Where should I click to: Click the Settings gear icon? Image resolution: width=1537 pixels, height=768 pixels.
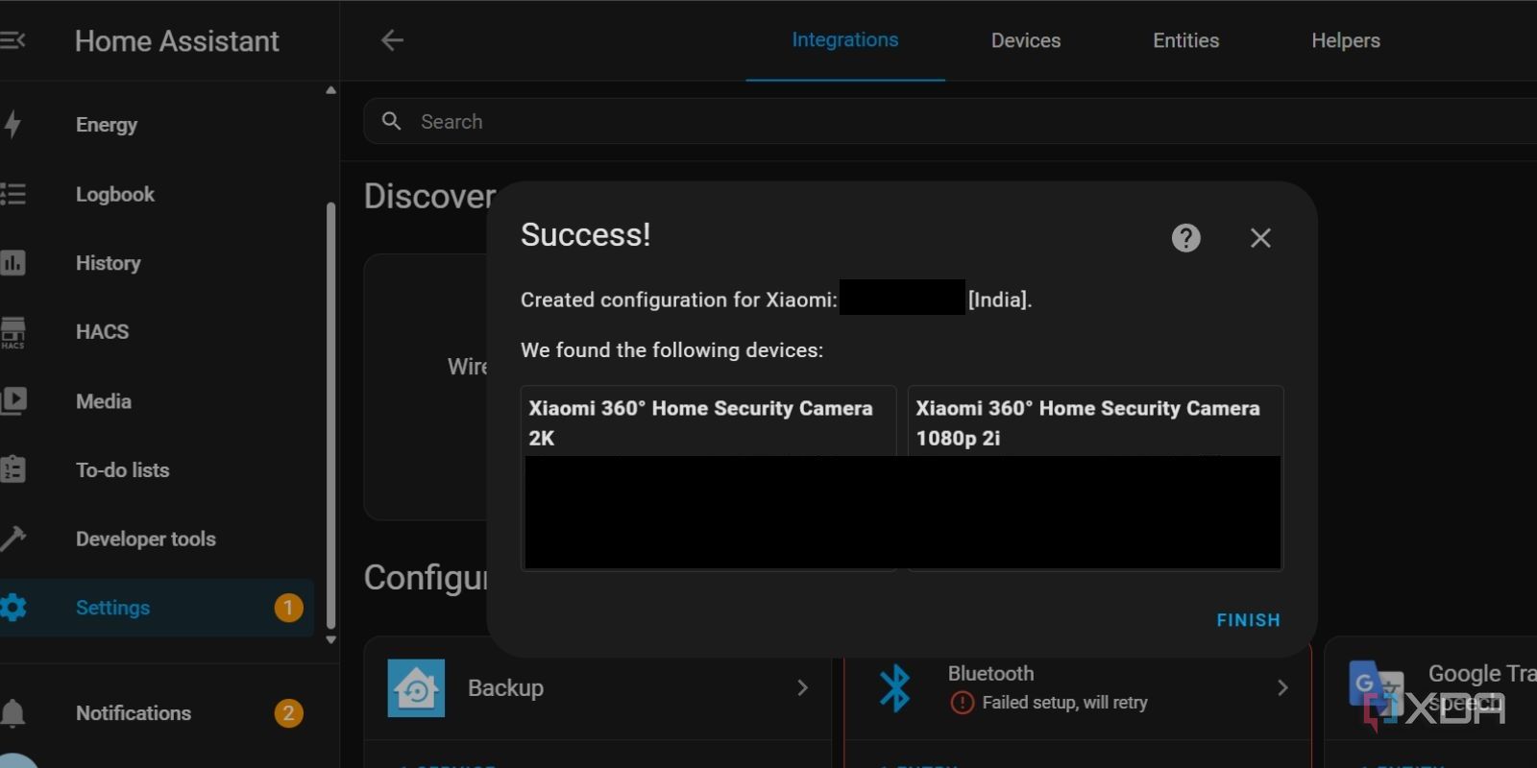[12, 608]
